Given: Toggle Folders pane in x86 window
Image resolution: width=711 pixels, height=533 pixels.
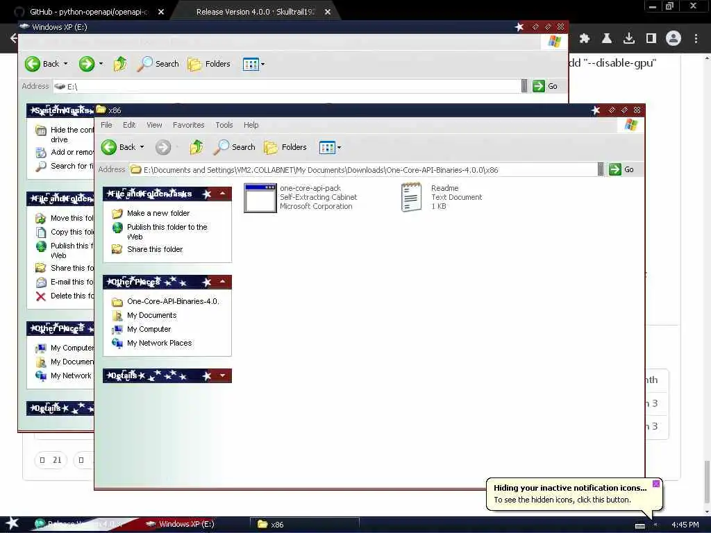Looking at the screenshot, I should pos(285,147).
